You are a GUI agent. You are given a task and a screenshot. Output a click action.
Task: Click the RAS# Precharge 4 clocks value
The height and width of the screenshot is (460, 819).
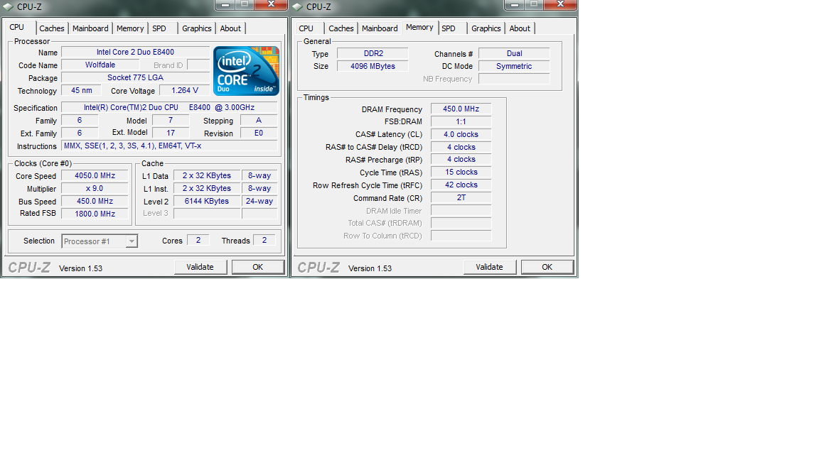[461, 160]
